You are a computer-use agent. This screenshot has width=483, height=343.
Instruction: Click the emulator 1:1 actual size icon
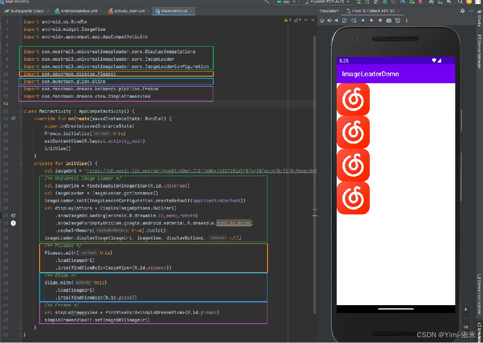(466, 327)
